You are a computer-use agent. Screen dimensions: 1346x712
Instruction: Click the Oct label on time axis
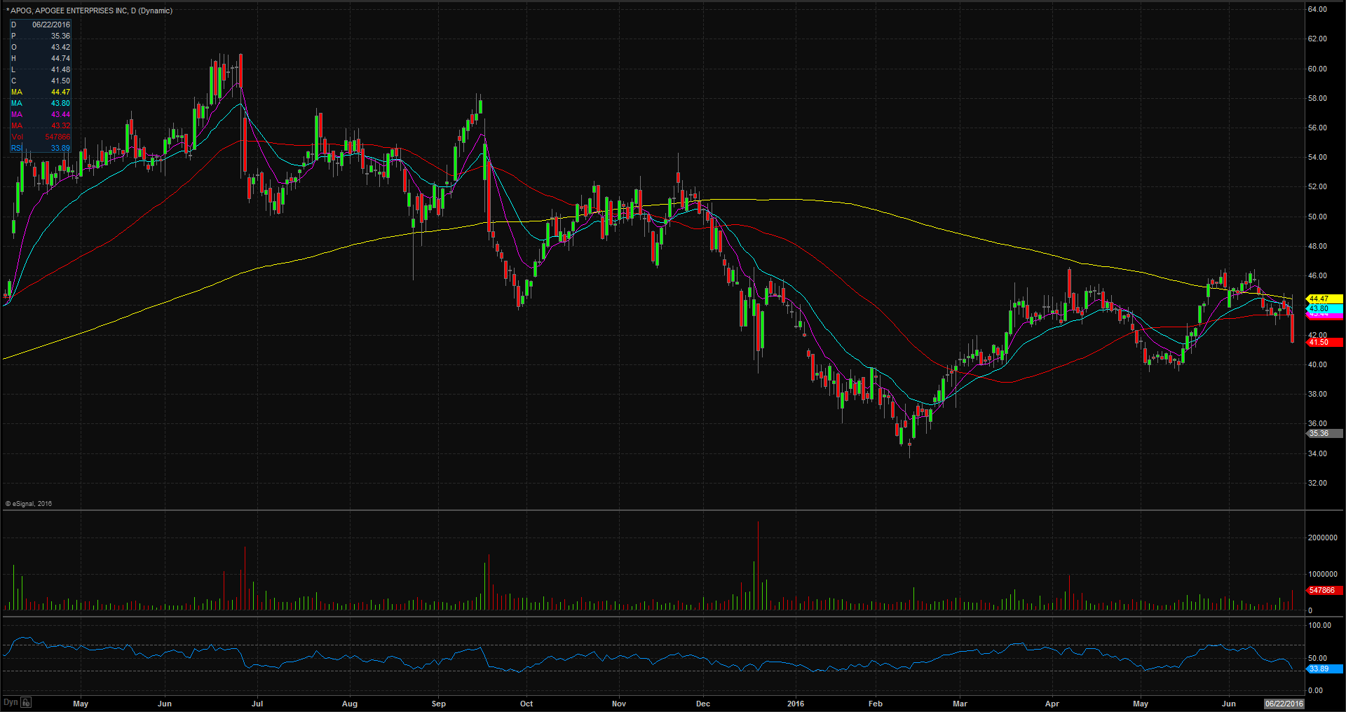[526, 704]
